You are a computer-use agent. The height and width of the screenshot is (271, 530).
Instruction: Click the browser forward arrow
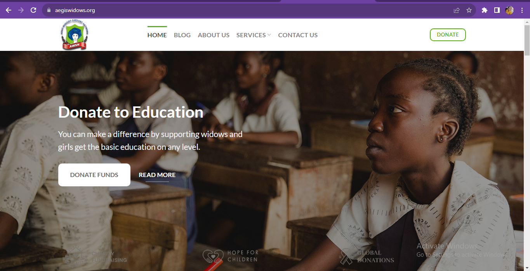tap(21, 10)
